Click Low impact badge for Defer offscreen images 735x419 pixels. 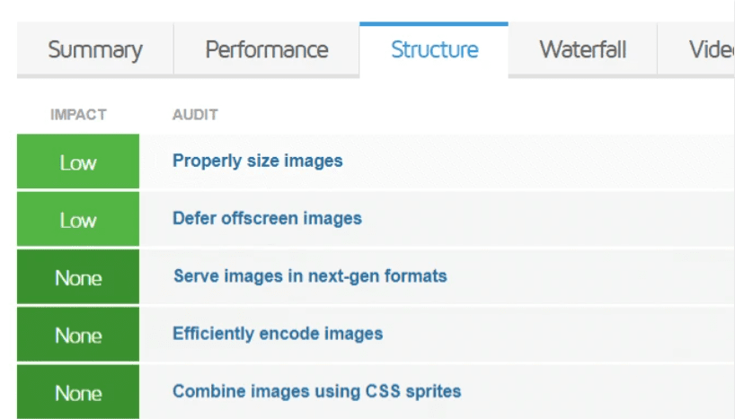click(x=78, y=220)
